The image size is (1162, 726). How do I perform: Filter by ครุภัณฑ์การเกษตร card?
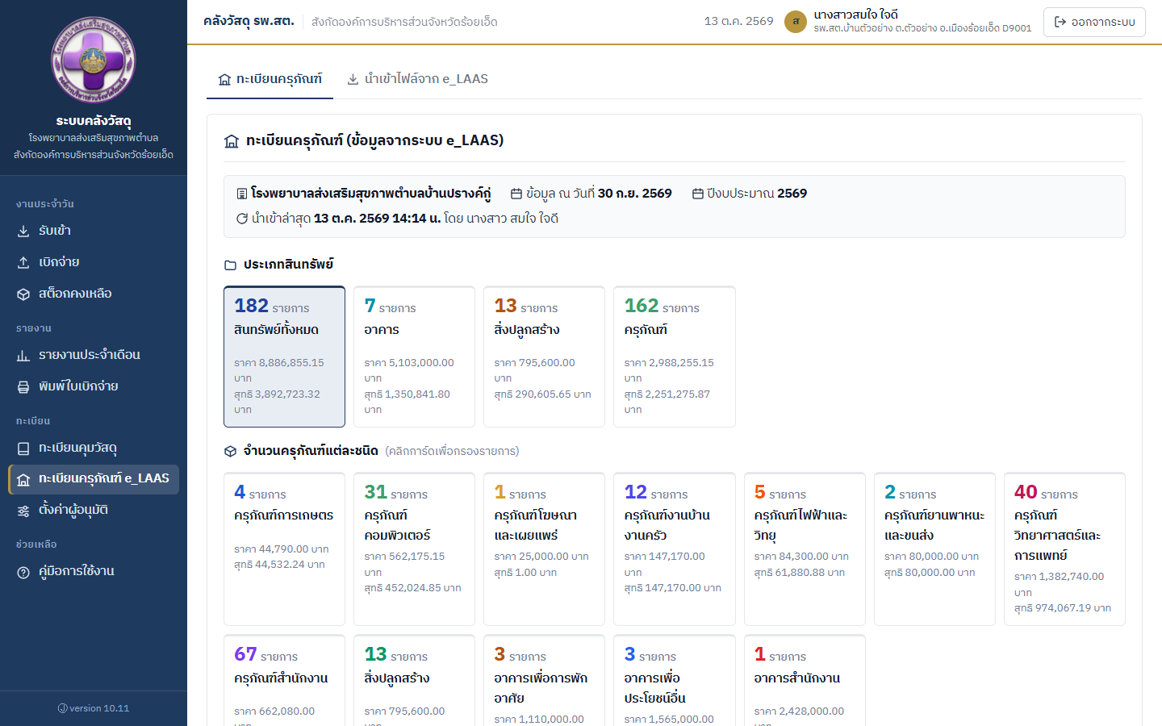point(284,549)
